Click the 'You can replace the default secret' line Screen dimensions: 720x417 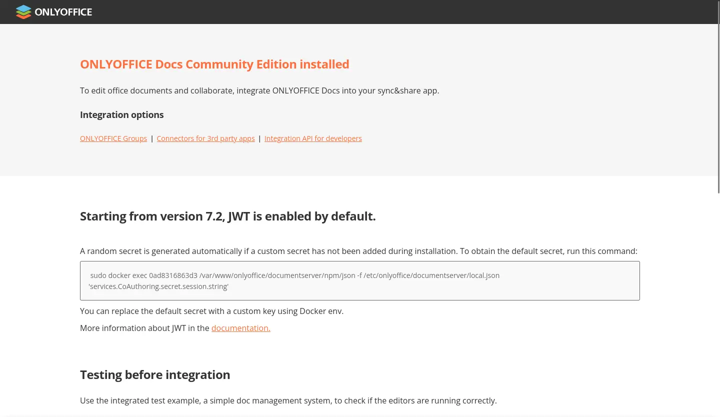tap(211, 311)
